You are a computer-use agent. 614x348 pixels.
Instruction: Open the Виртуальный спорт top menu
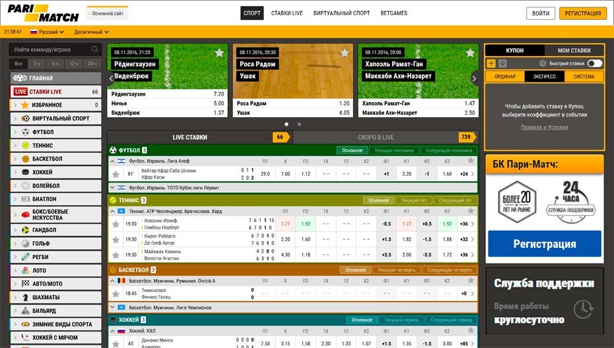[341, 13]
